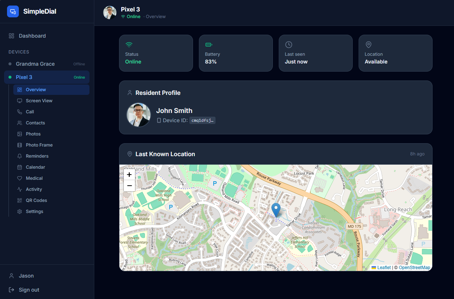The height and width of the screenshot is (299, 454).
Task: Click the Reminders bell icon
Action: [x=20, y=156]
